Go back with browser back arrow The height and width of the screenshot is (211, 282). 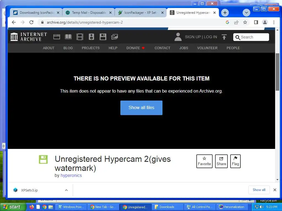pos(14,22)
